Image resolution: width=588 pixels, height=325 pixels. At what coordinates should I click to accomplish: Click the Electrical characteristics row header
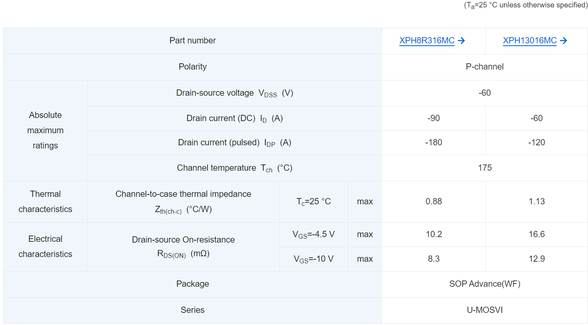45,246
